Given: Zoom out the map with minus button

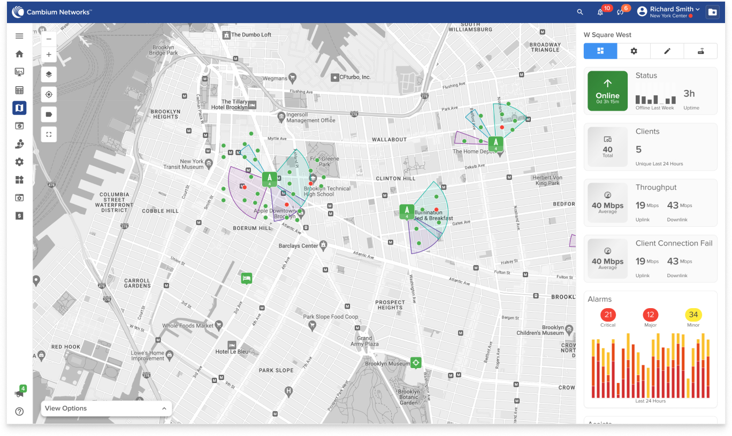Looking at the screenshot, I should (49, 39).
